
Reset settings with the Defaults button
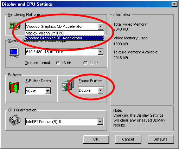click(x=160, y=139)
